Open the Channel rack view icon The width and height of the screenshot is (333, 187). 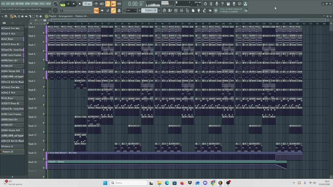point(176,10)
